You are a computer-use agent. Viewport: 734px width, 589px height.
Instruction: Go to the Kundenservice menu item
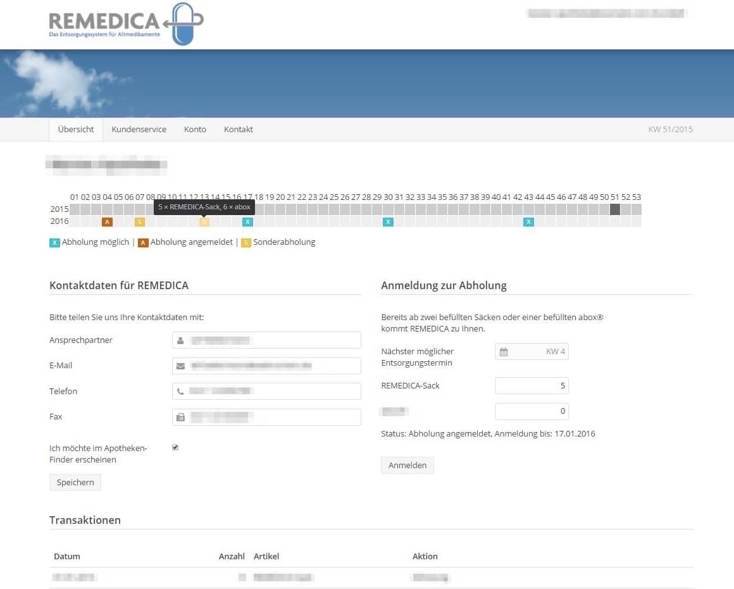pyautogui.click(x=139, y=129)
